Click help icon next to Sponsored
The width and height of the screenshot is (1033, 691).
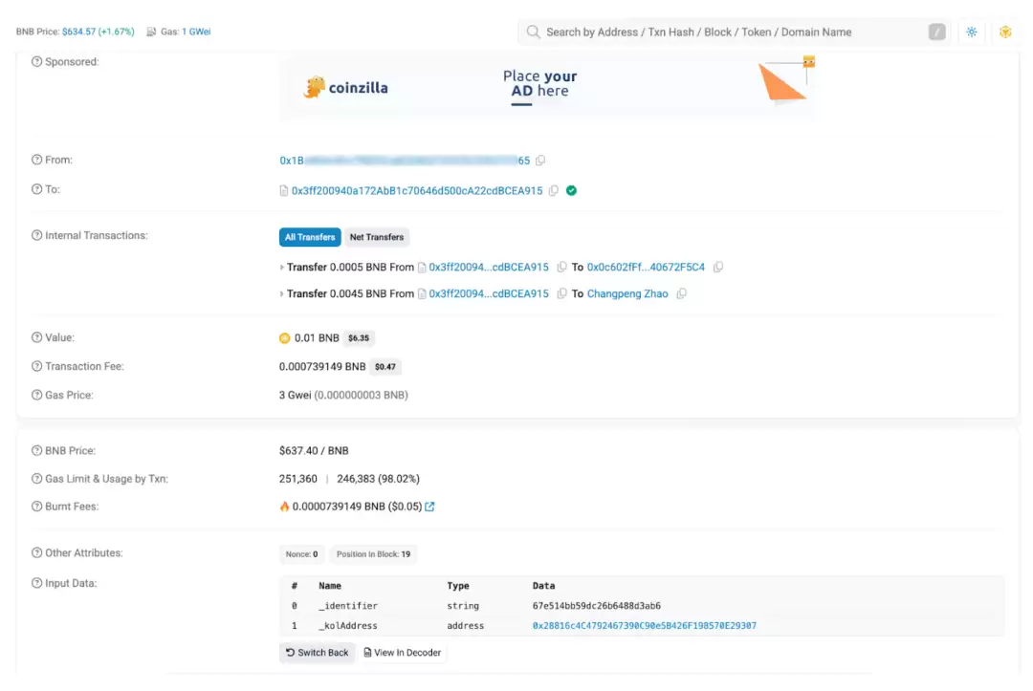click(37, 62)
